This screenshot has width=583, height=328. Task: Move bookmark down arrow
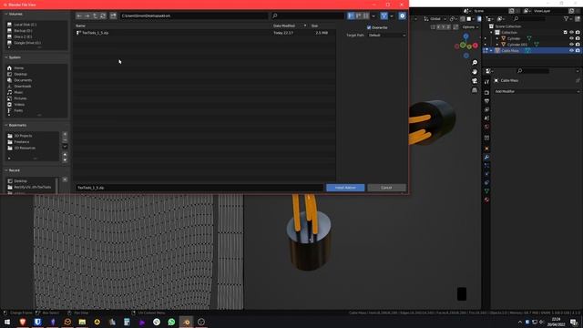pos(65,159)
